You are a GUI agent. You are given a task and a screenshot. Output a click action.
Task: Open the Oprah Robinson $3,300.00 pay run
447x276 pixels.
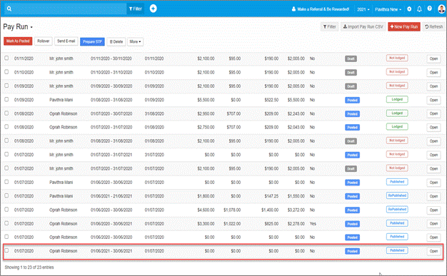point(433,224)
